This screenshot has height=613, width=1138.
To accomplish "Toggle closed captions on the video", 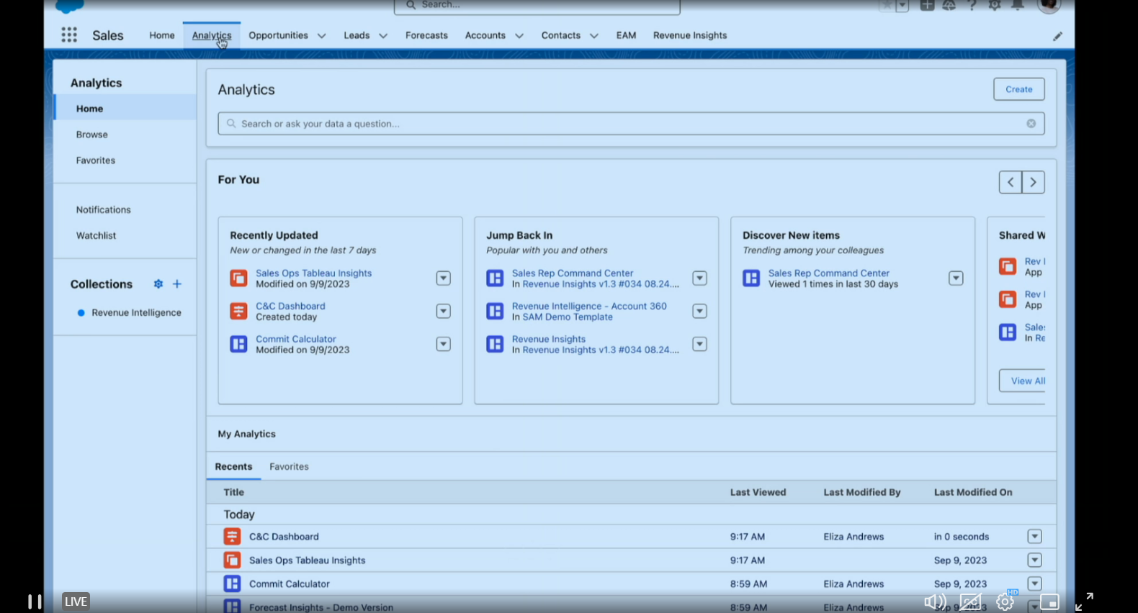I will tap(970, 601).
